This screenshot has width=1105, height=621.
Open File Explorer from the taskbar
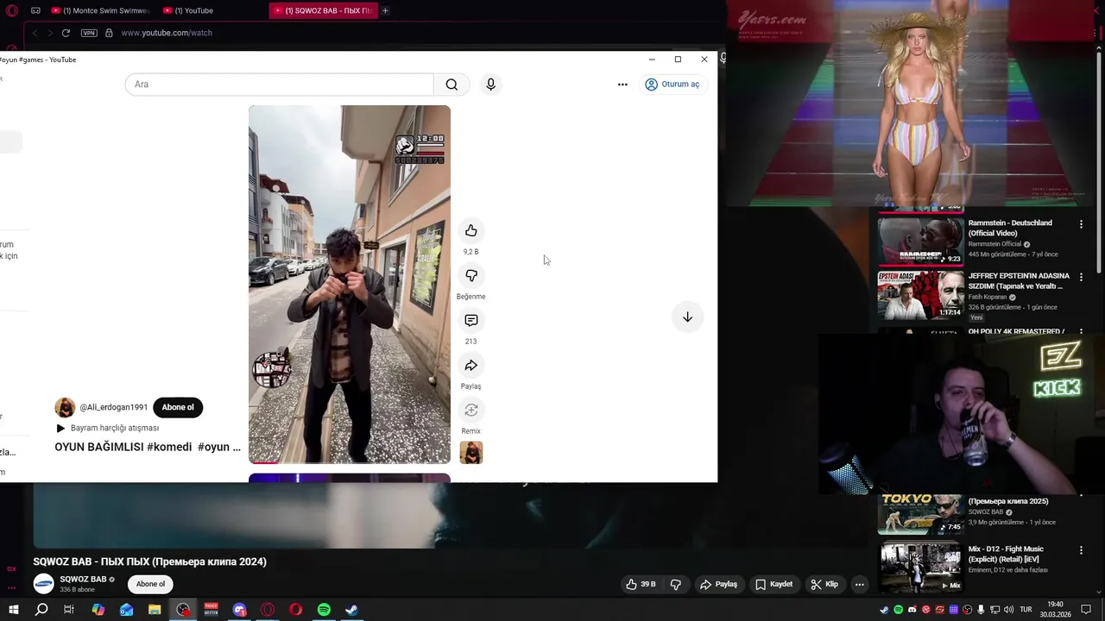click(155, 610)
